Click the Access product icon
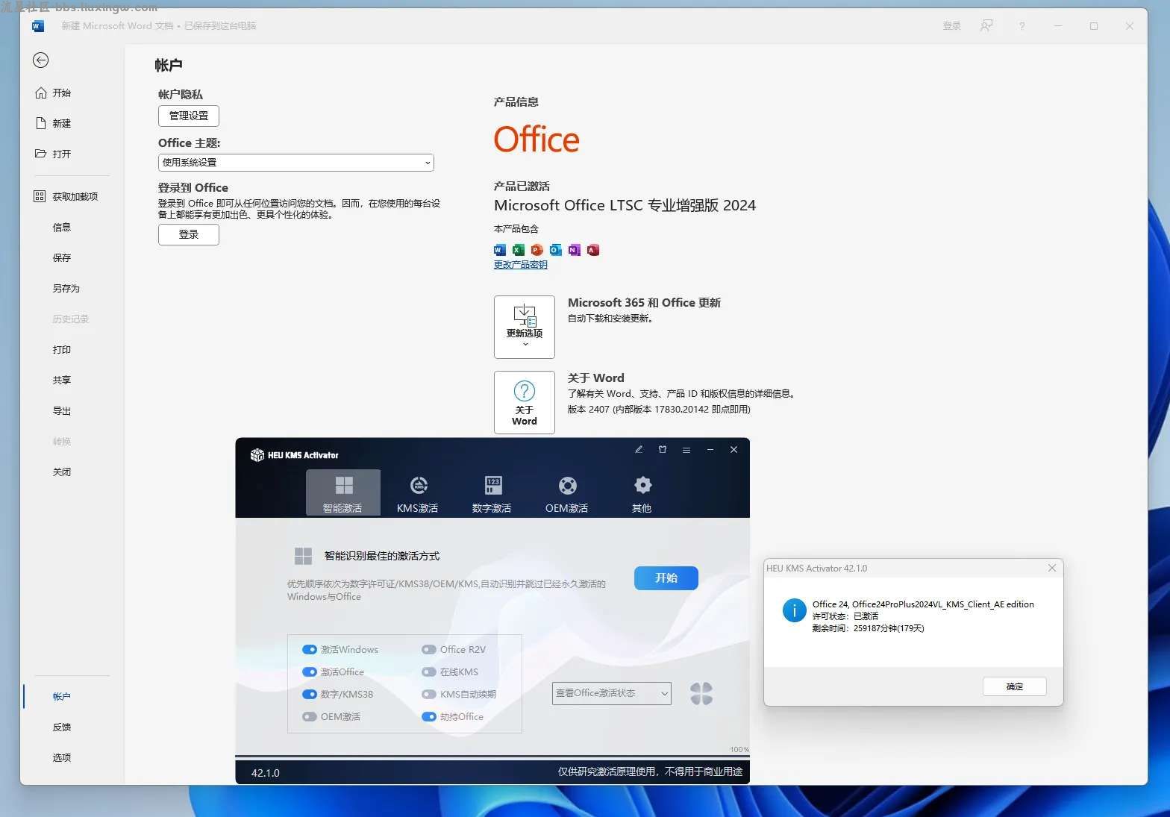Screen dimensions: 1170x817 pos(593,250)
